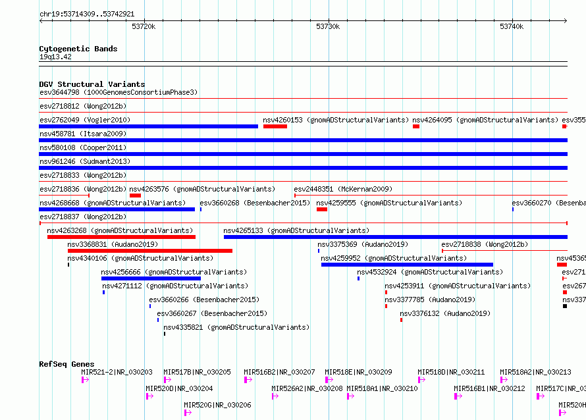This screenshot has height=420, width=586.
Task: Click the nsv4532924 blue marker
Action: [358, 278]
